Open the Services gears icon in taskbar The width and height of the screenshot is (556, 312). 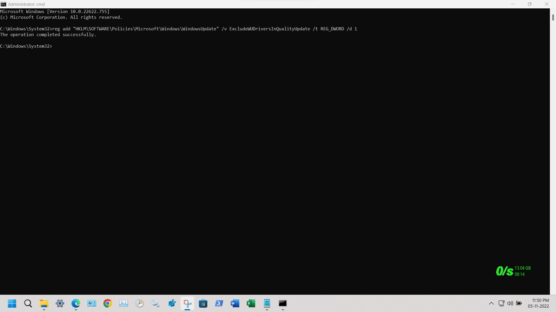156,303
